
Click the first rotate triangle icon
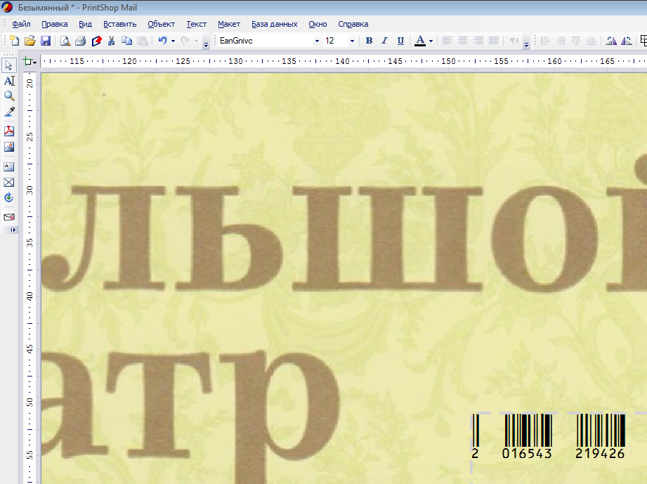point(611,41)
